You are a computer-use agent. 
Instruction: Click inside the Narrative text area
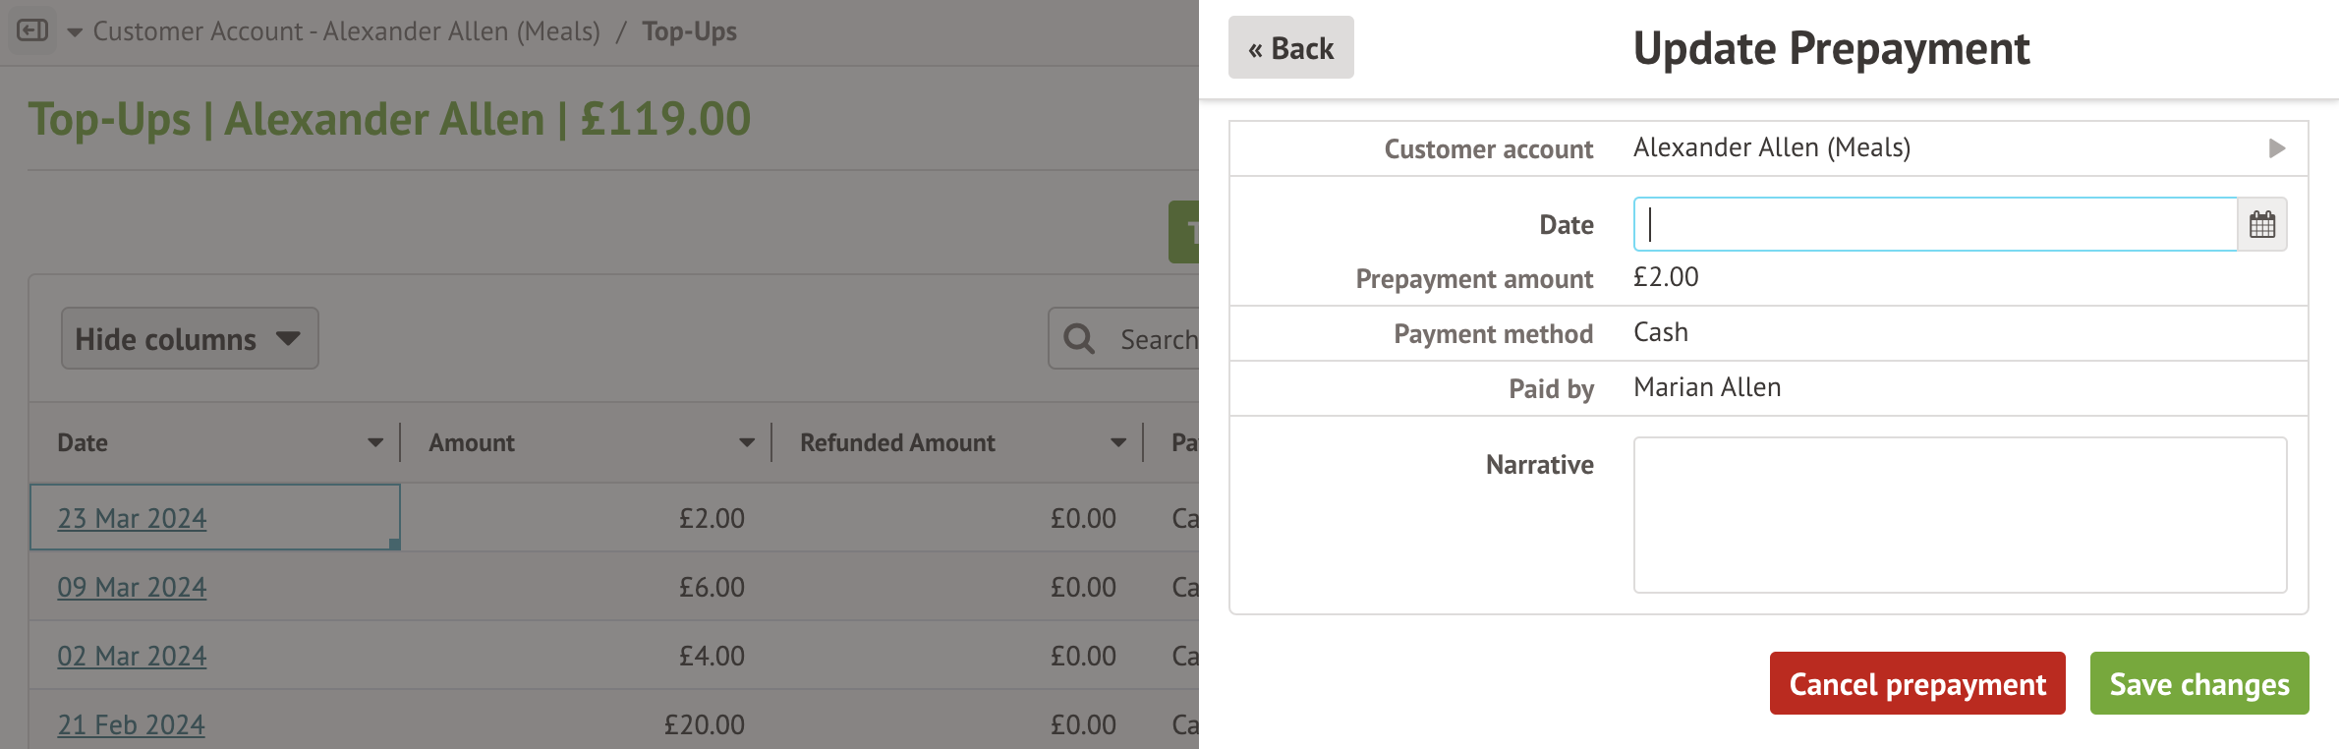pyautogui.click(x=1959, y=515)
